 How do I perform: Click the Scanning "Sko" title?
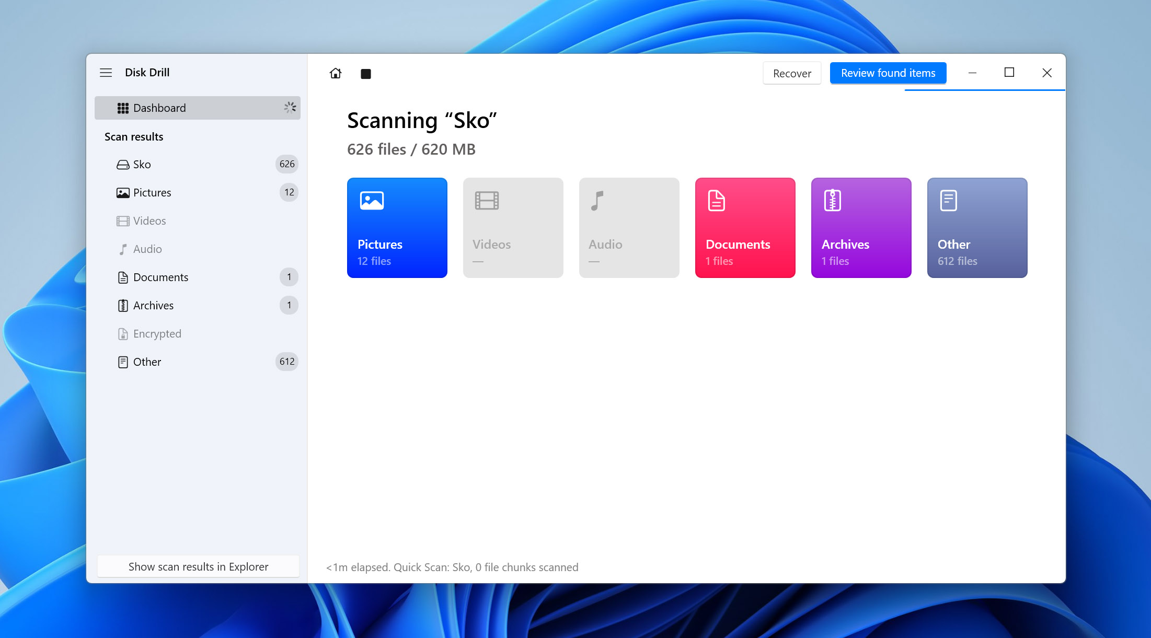pyautogui.click(x=422, y=121)
